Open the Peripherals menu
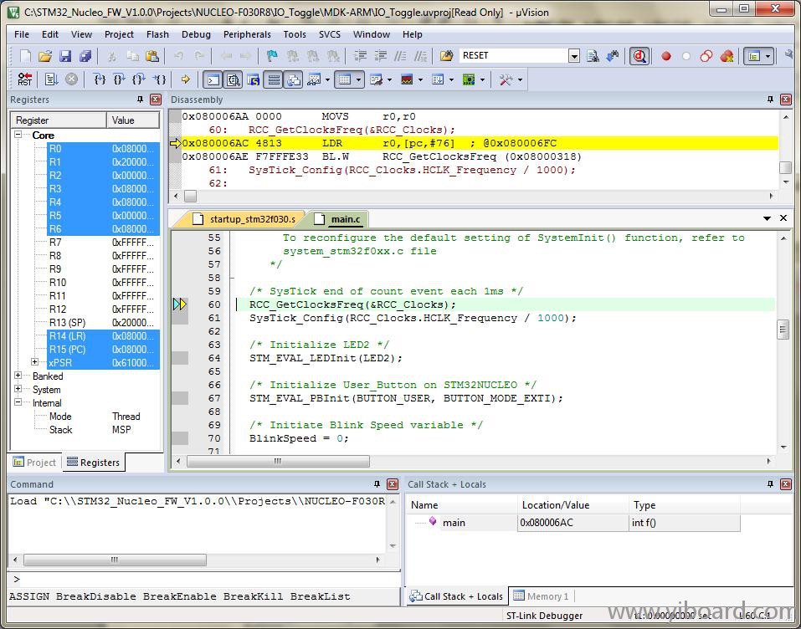Image resolution: width=801 pixels, height=629 pixels. coord(247,34)
